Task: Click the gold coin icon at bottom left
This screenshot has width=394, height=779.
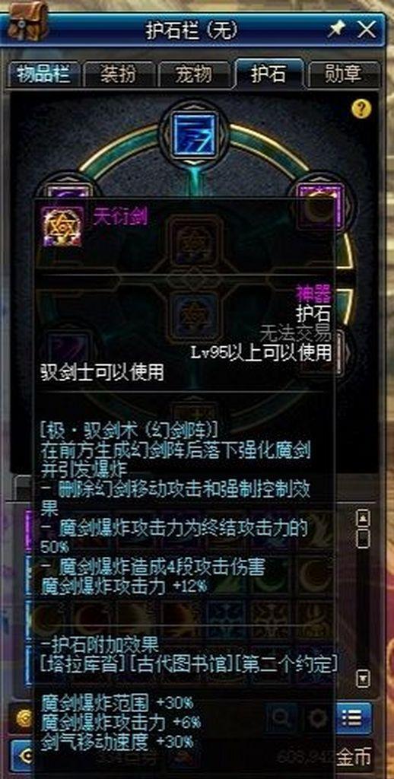Action: [22, 718]
